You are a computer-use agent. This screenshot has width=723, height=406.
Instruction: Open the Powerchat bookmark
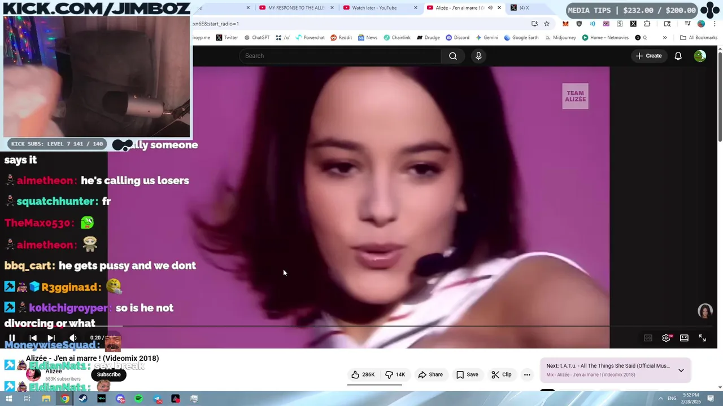(310, 38)
